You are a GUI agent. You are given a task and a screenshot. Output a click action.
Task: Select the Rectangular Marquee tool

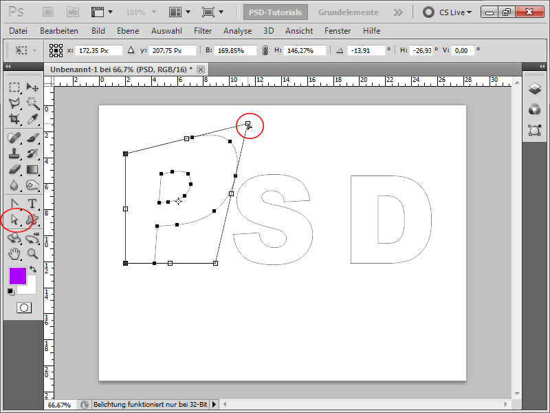click(x=14, y=87)
